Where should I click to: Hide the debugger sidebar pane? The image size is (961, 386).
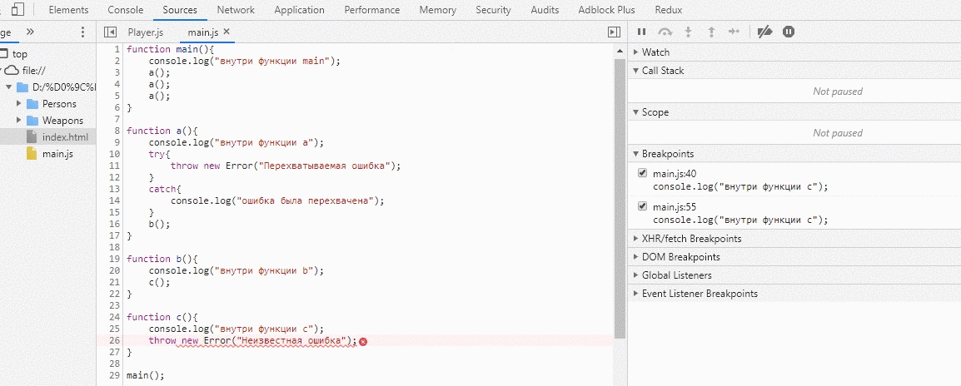pyautogui.click(x=614, y=32)
